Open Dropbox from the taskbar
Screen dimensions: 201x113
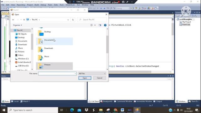tap(87, 110)
